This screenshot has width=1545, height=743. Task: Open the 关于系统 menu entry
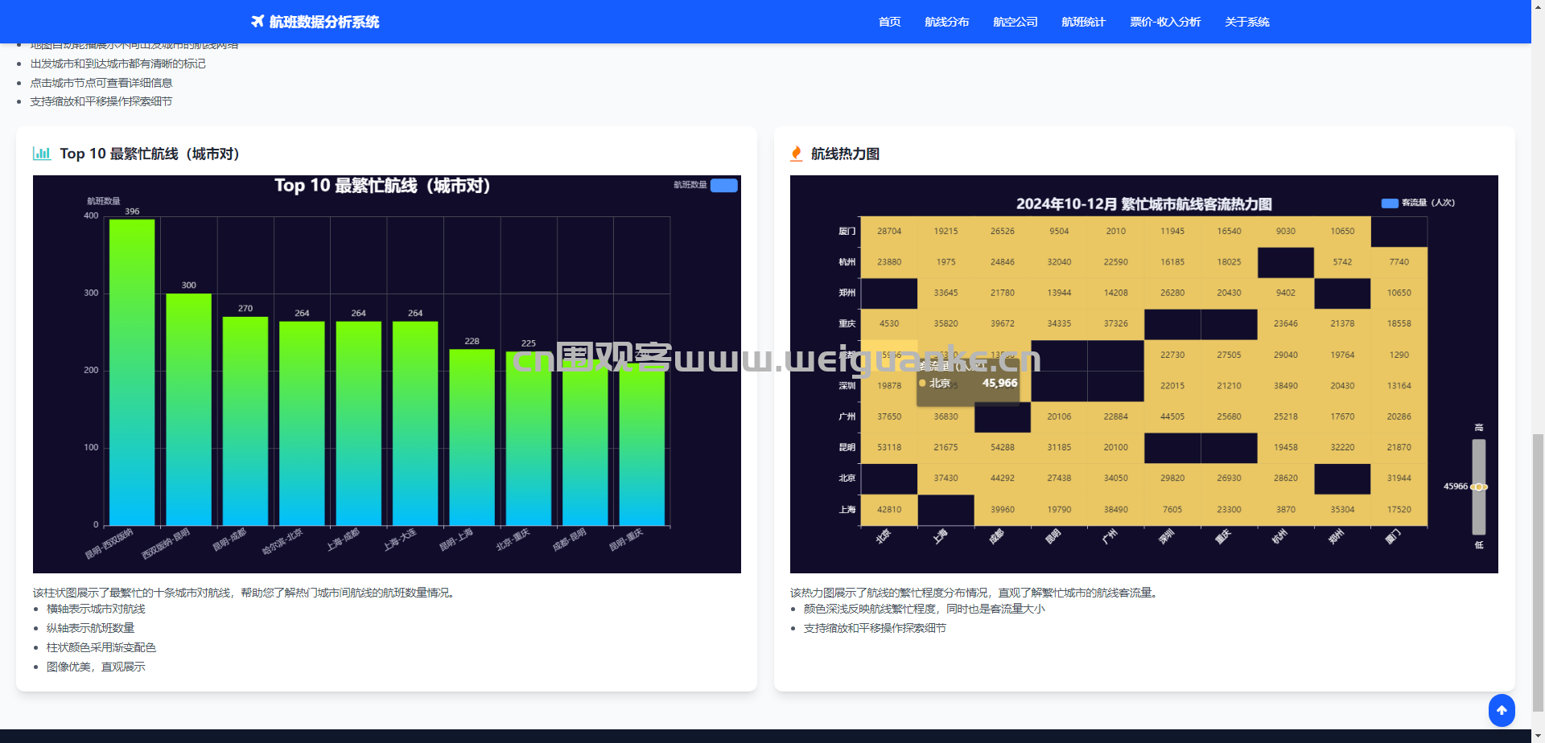click(1247, 22)
